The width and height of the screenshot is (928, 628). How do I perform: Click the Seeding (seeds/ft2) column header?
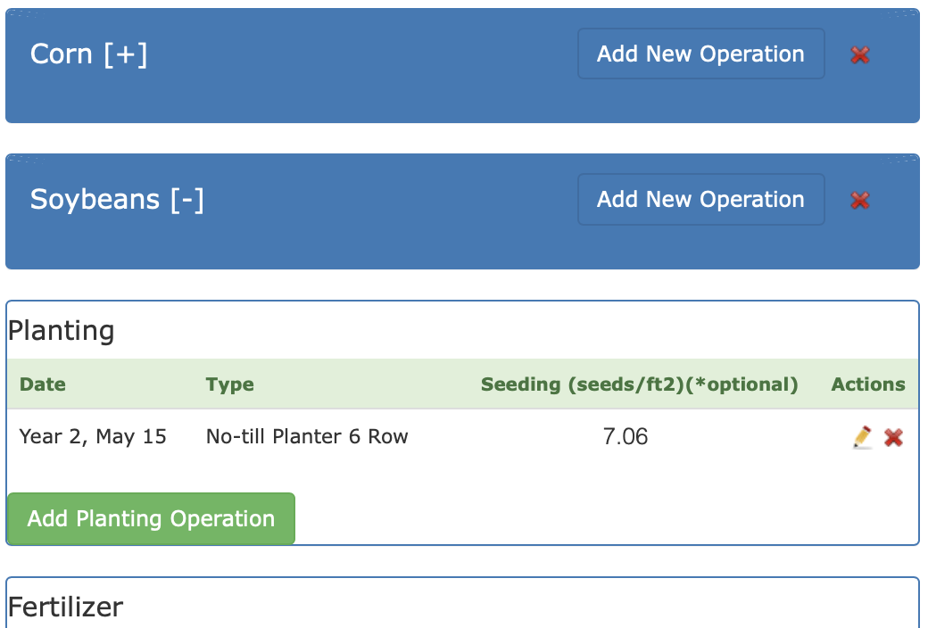coord(639,384)
